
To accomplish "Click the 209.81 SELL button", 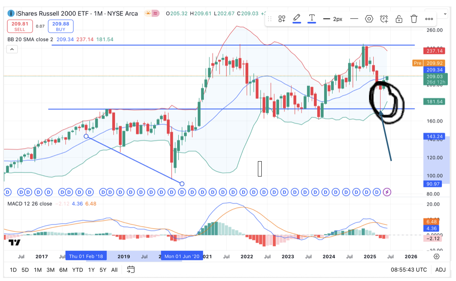I will tap(20, 26).
